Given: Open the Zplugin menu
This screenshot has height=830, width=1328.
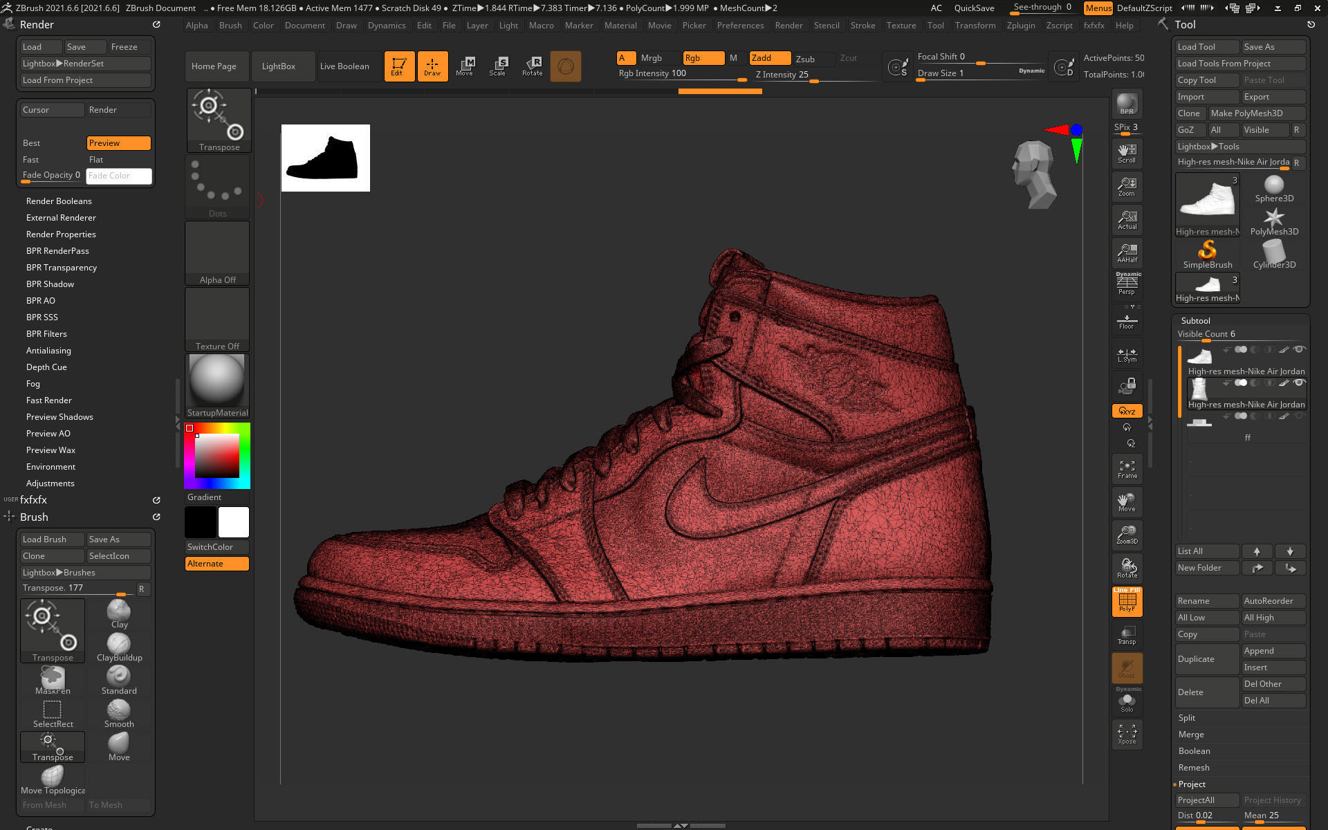Looking at the screenshot, I should tap(1021, 26).
